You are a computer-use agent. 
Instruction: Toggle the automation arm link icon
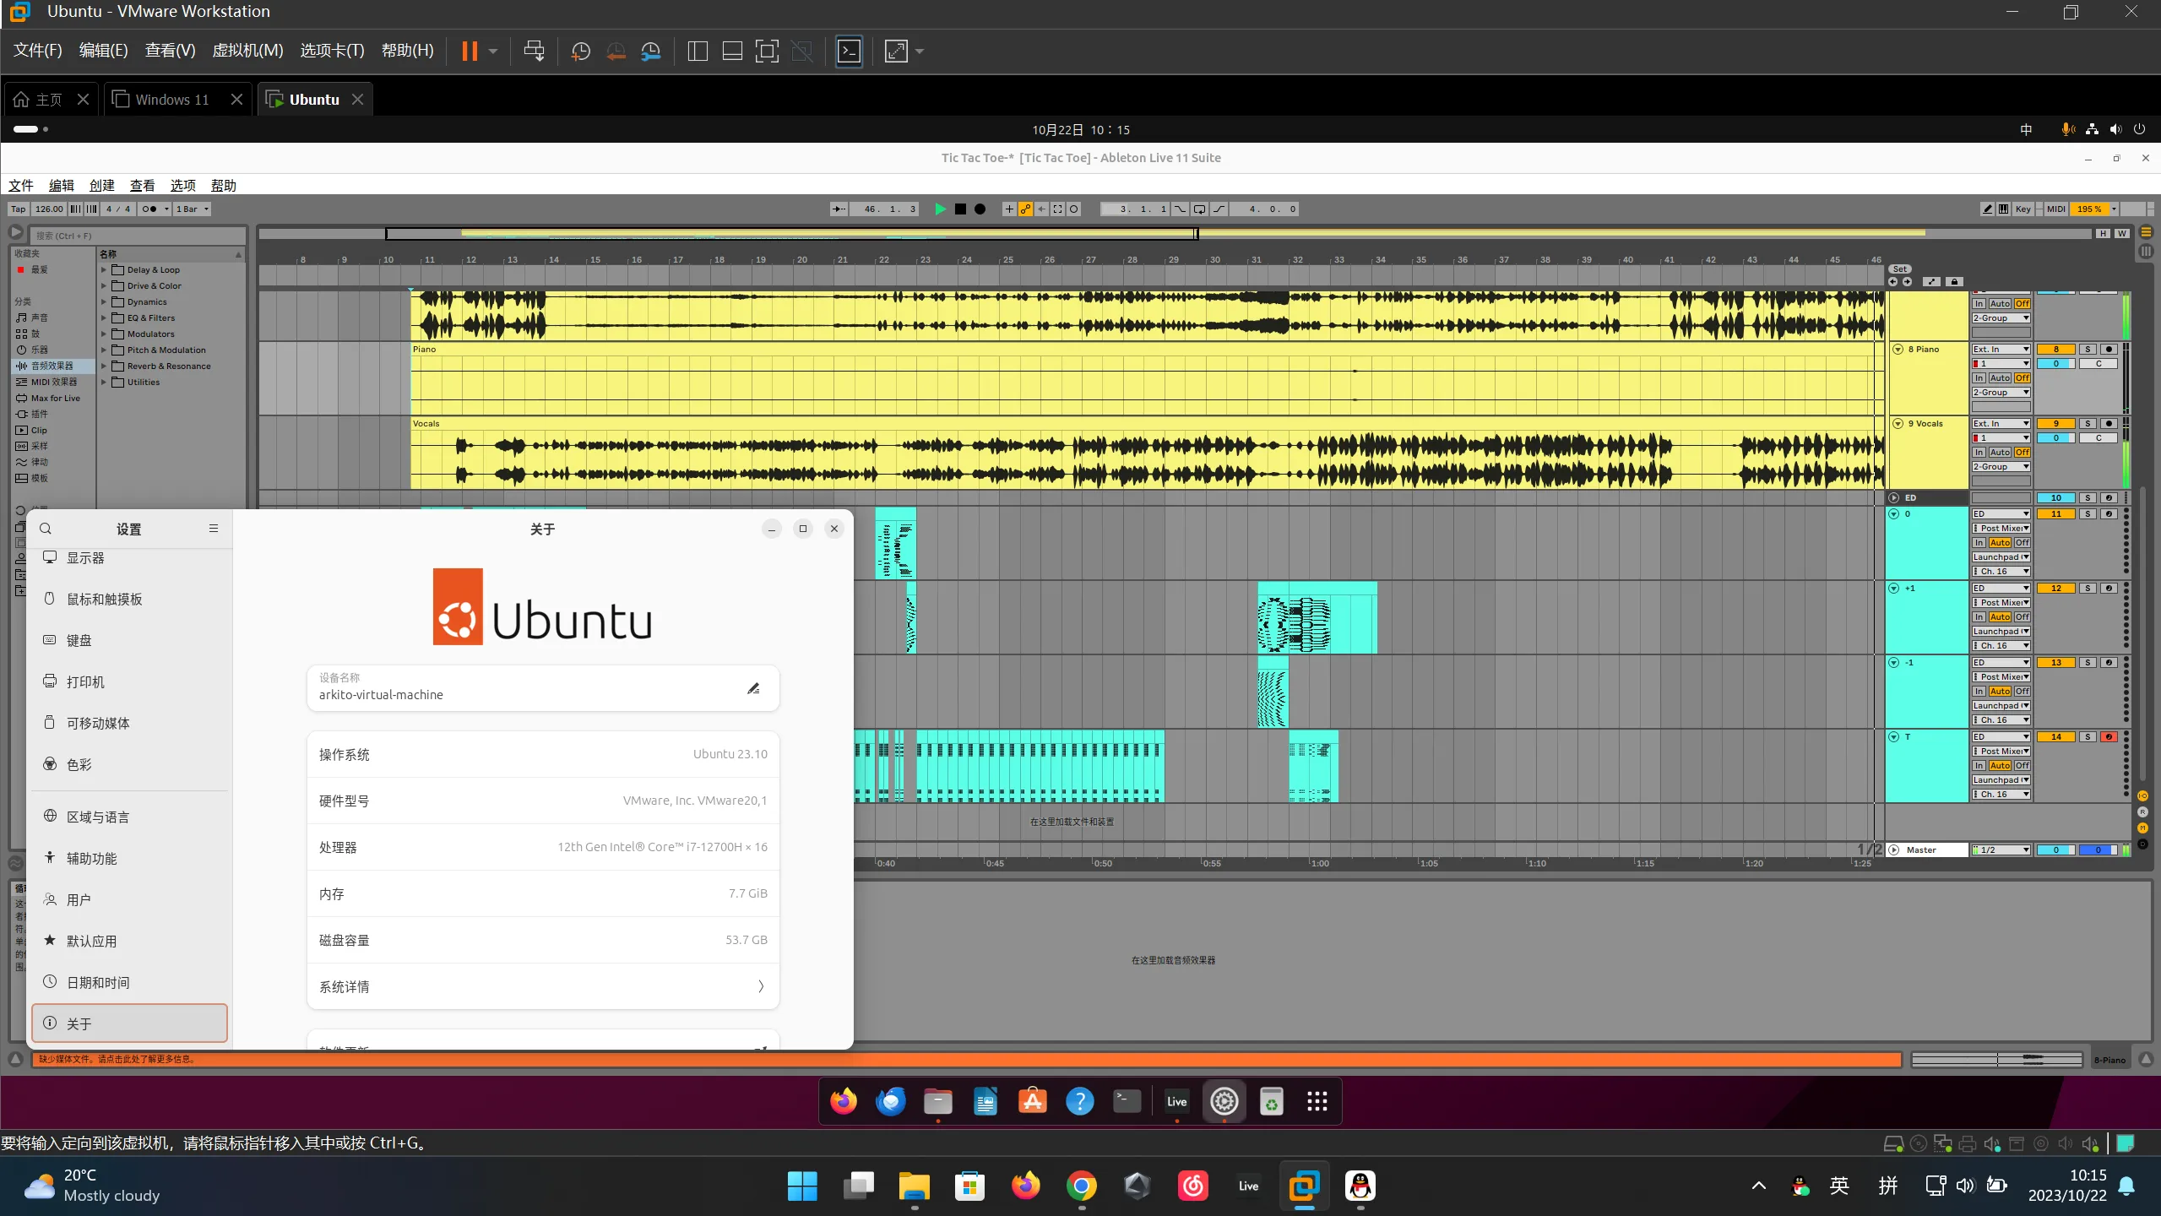click(1025, 209)
